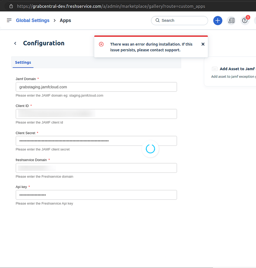Click the magnifier icon inside the search box

click(157, 20)
